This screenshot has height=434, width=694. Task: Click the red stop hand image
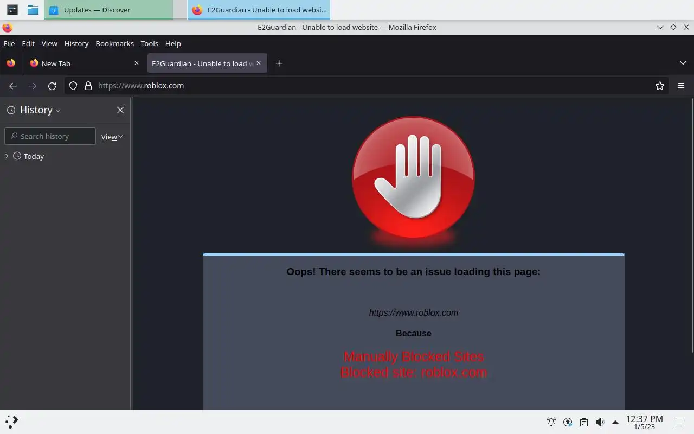click(x=413, y=177)
